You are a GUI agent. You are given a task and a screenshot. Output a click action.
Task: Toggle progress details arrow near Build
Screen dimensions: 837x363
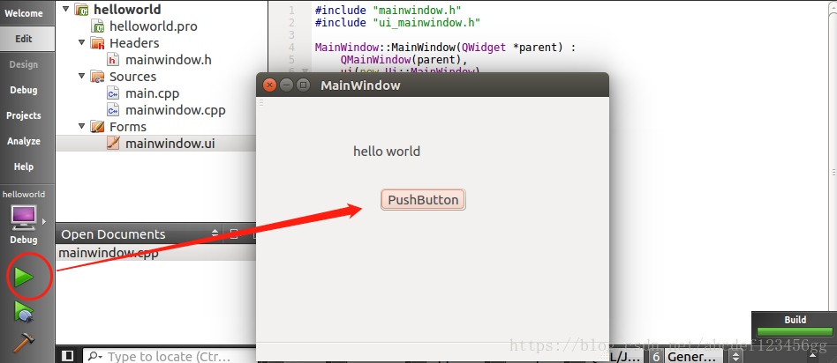(812, 354)
